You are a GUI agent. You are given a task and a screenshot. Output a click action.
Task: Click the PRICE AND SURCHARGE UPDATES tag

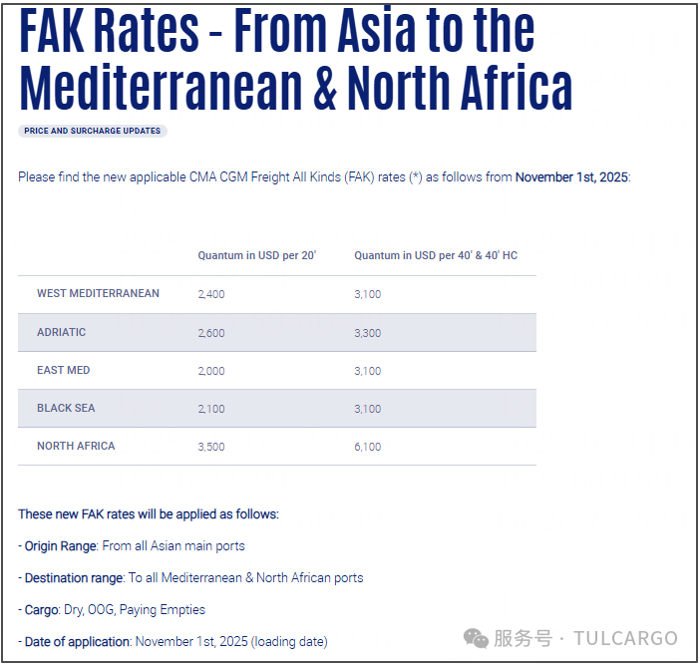tap(92, 131)
